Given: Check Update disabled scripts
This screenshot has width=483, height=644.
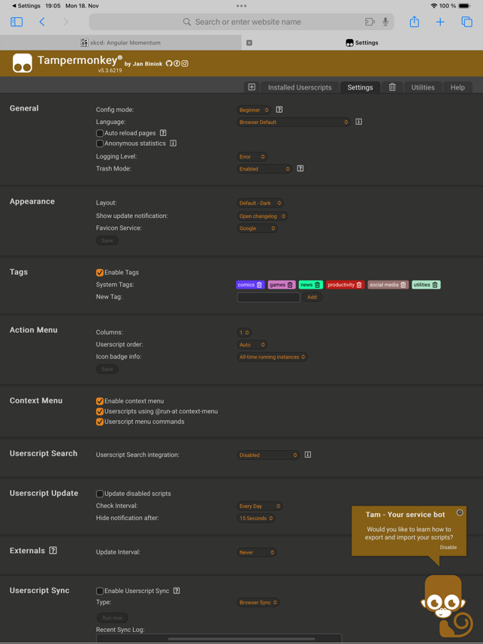Looking at the screenshot, I should [x=99, y=494].
